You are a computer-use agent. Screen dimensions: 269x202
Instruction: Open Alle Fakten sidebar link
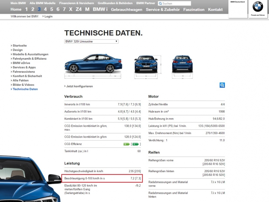coord(21,81)
